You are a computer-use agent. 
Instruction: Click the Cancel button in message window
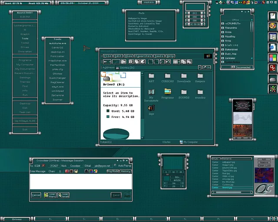pos(36,195)
